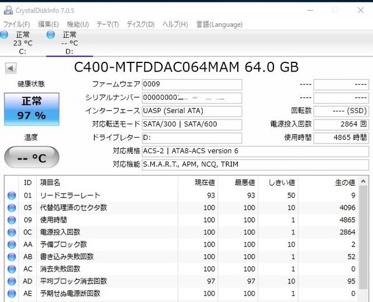Open the ディスク(D) menu
This screenshot has width=373, height=302.
coord(140,24)
